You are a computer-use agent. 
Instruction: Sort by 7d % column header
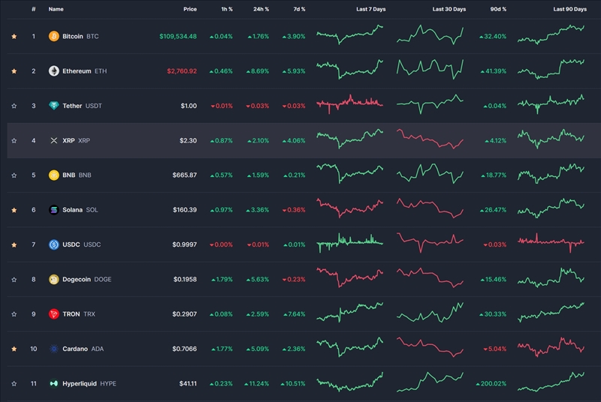(x=297, y=9)
